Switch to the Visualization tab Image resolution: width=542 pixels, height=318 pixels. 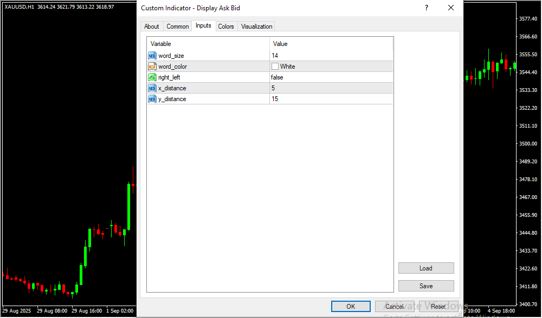tap(257, 27)
